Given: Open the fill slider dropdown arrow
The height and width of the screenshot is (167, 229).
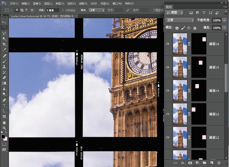Looking at the screenshot, I should [x=224, y=28].
